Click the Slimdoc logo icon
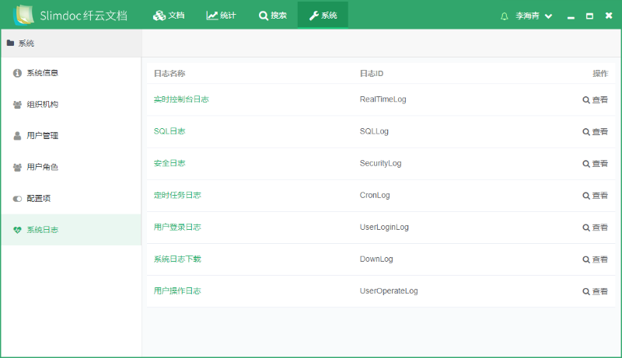Image resolution: width=622 pixels, height=358 pixels. click(25, 15)
